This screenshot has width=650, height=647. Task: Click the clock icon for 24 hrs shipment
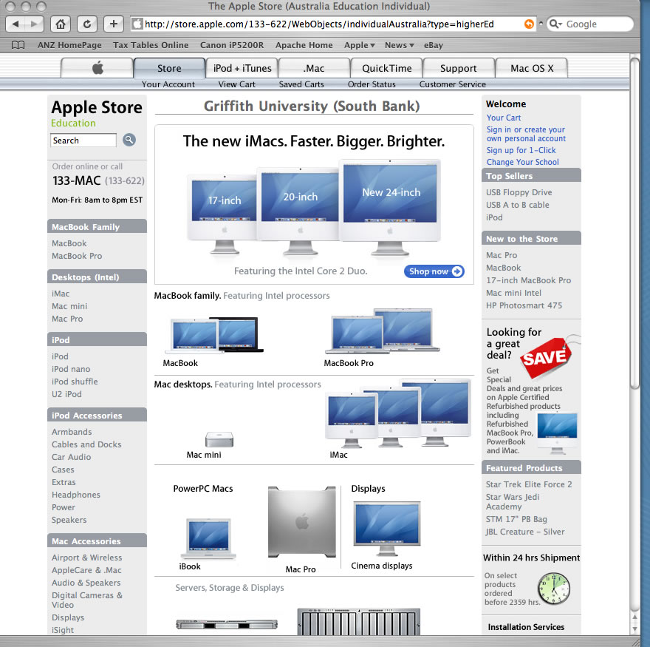coord(553,589)
